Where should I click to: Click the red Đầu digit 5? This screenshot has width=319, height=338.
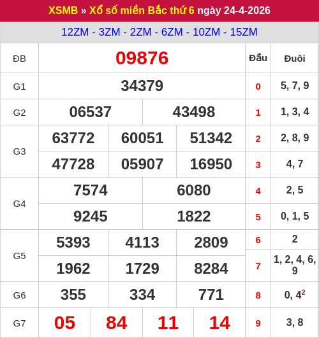point(258,217)
